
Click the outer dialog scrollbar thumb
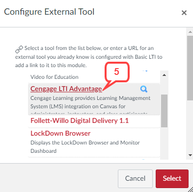pos(190,68)
